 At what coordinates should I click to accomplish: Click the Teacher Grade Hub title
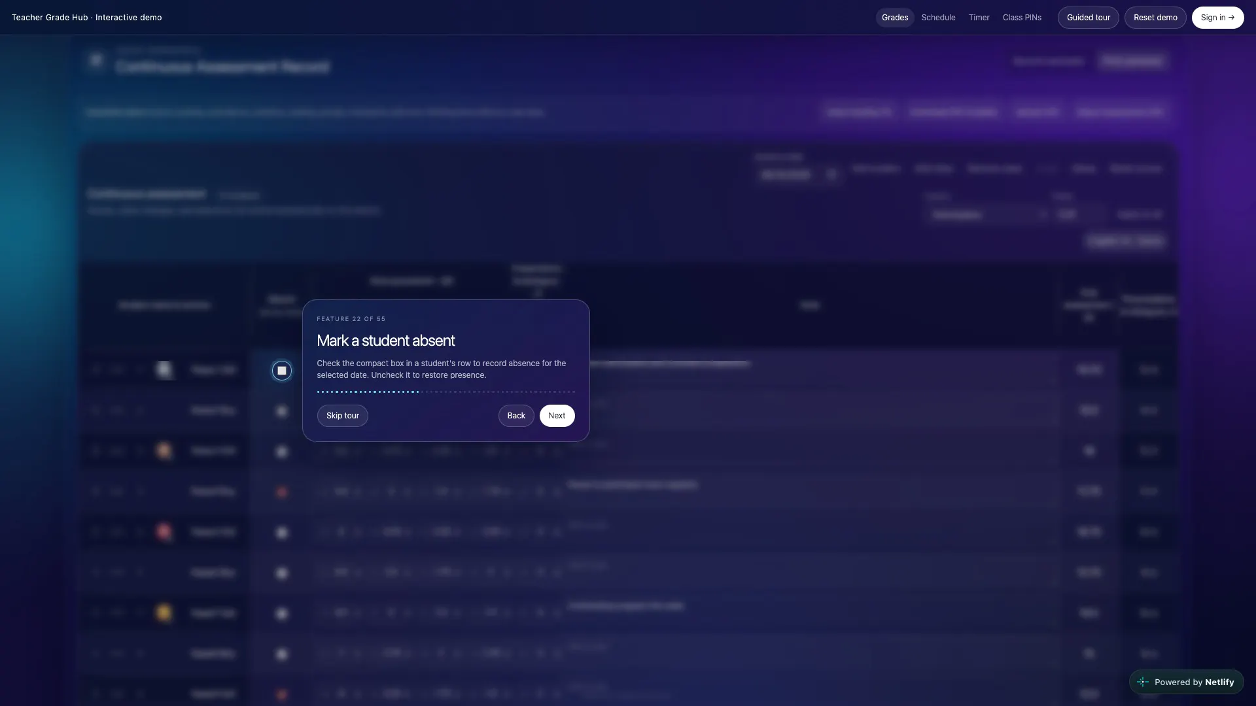click(x=86, y=18)
